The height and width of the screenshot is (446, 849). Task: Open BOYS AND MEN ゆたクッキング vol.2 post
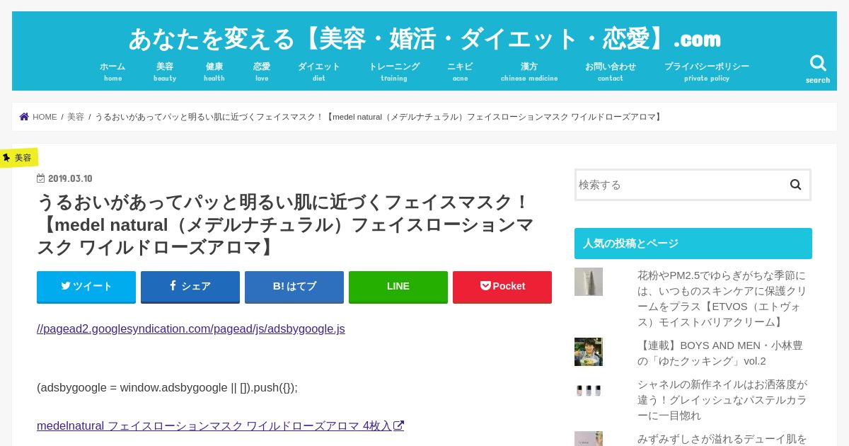tap(720, 353)
